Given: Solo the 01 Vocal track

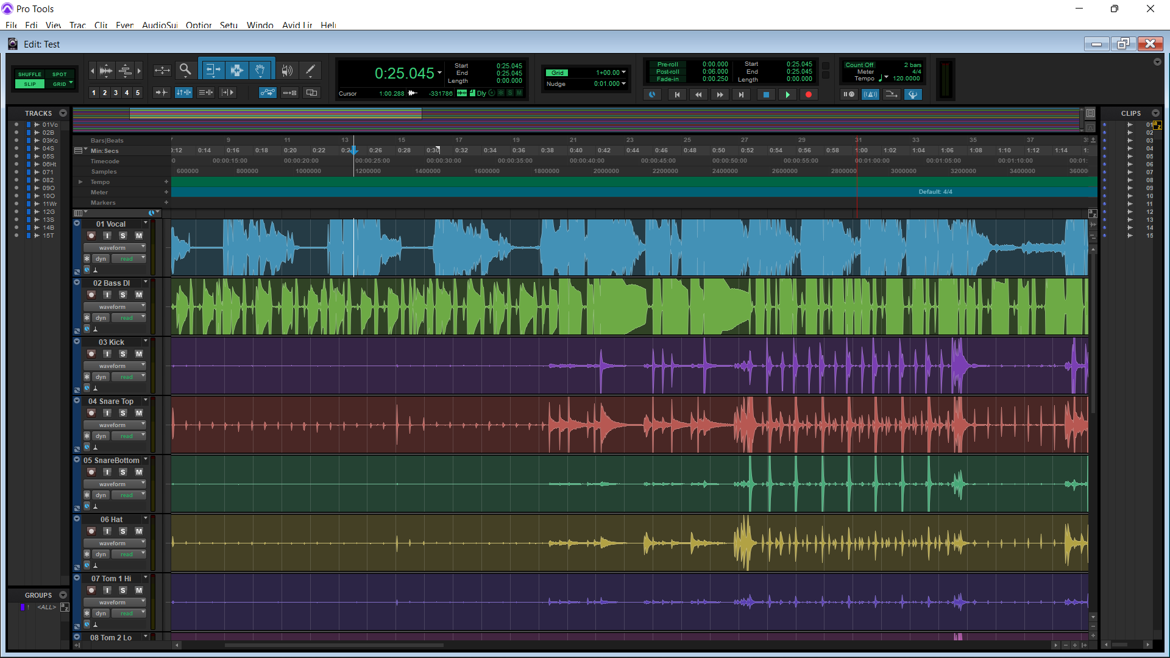Looking at the screenshot, I should (x=122, y=236).
